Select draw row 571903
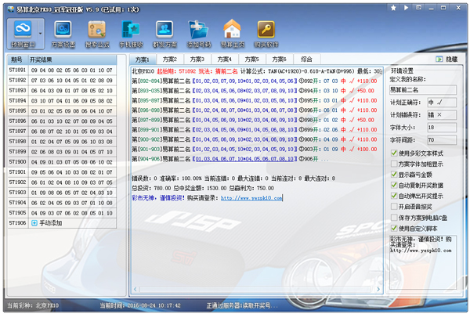Image resolution: width=470 pixels, height=314 pixels. coord(62,193)
